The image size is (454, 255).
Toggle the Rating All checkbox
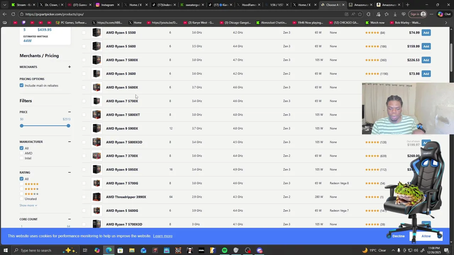(22, 179)
